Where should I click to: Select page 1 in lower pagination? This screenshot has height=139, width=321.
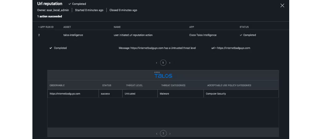[x=163, y=134]
